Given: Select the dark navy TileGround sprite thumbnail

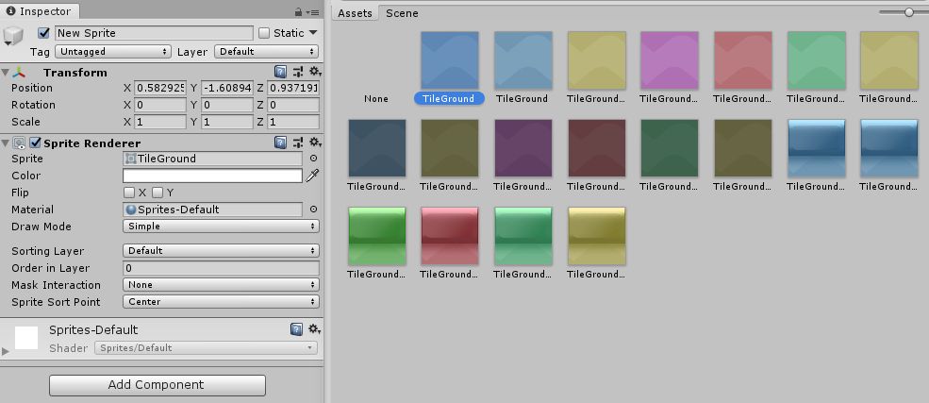Looking at the screenshot, I should pos(376,148).
